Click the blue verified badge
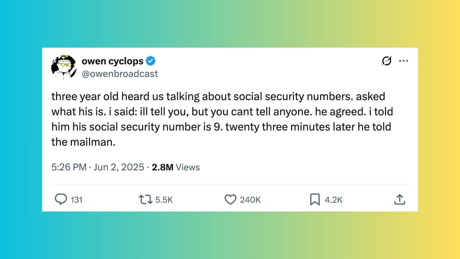The height and width of the screenshot is (259, 460). 151,61
